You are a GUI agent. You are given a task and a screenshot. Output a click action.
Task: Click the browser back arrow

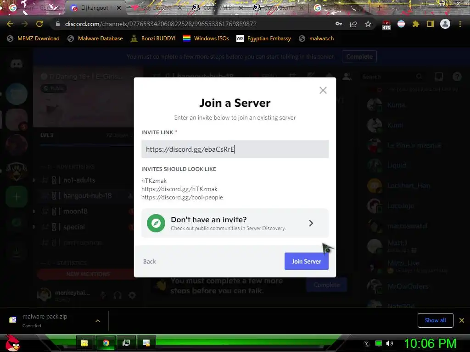click(x=10, y=24)
